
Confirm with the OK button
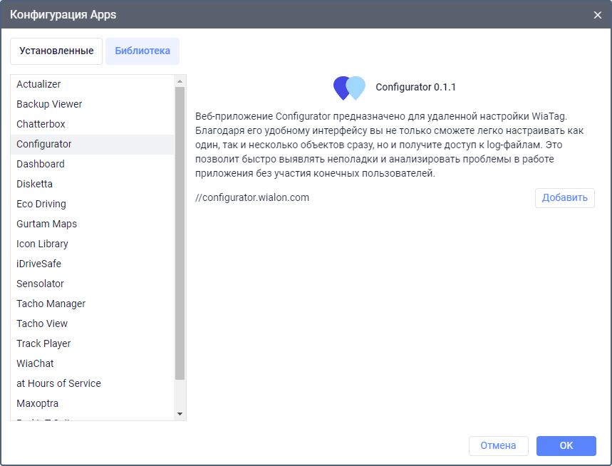click(x=566, y=446)
